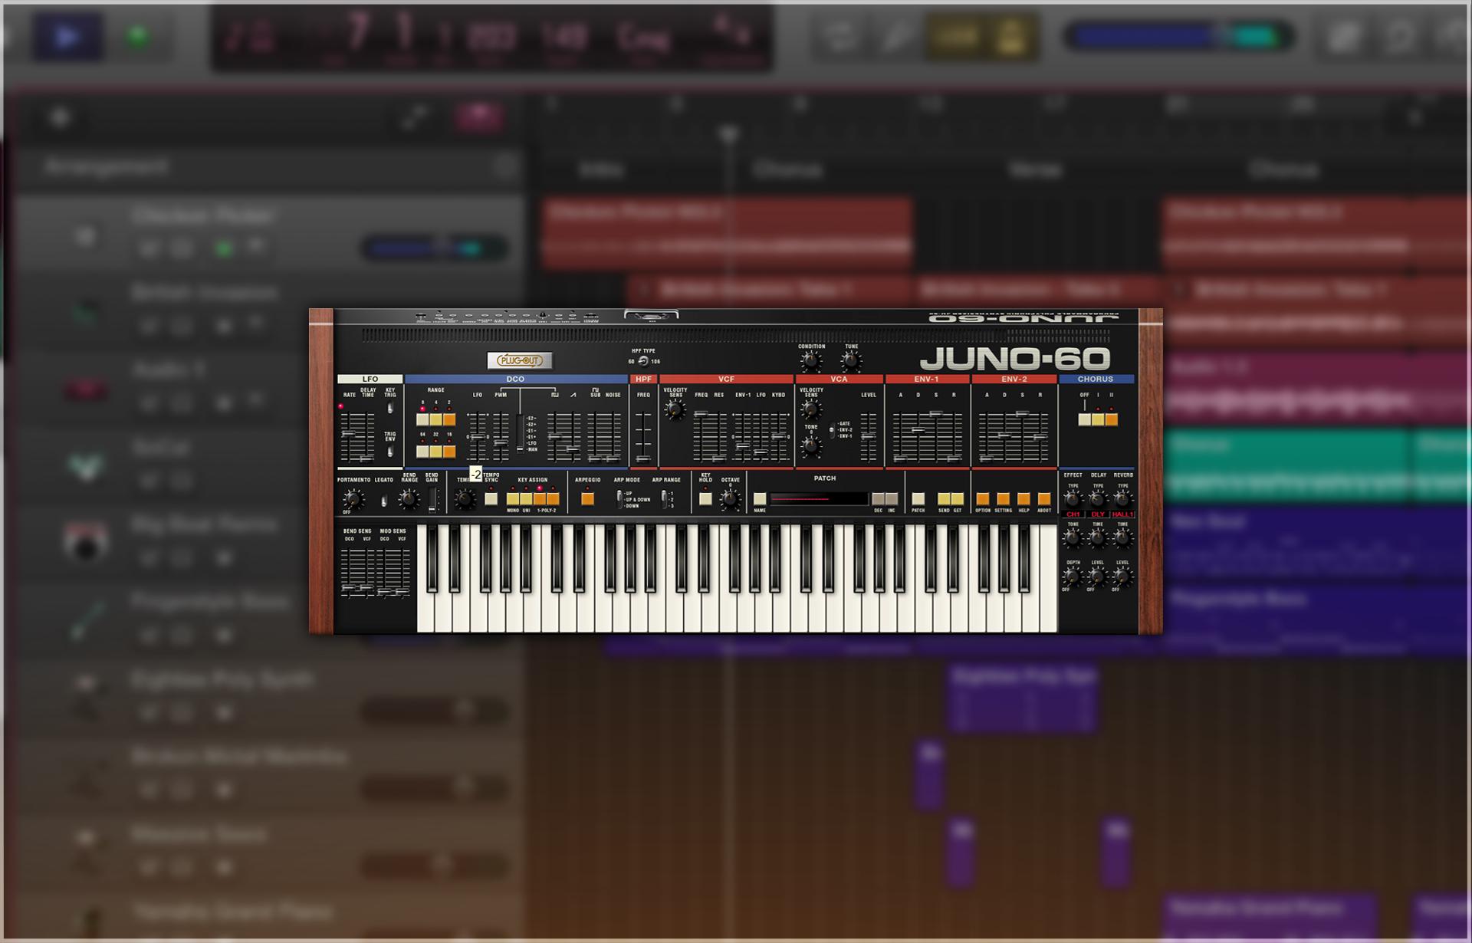1472x943 pixels.
Task: Click the PATCH button
Action: (x=918, y=499)
